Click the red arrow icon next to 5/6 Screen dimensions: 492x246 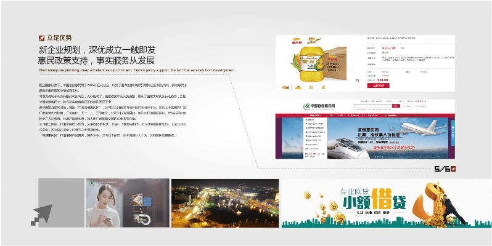[453, 169]
